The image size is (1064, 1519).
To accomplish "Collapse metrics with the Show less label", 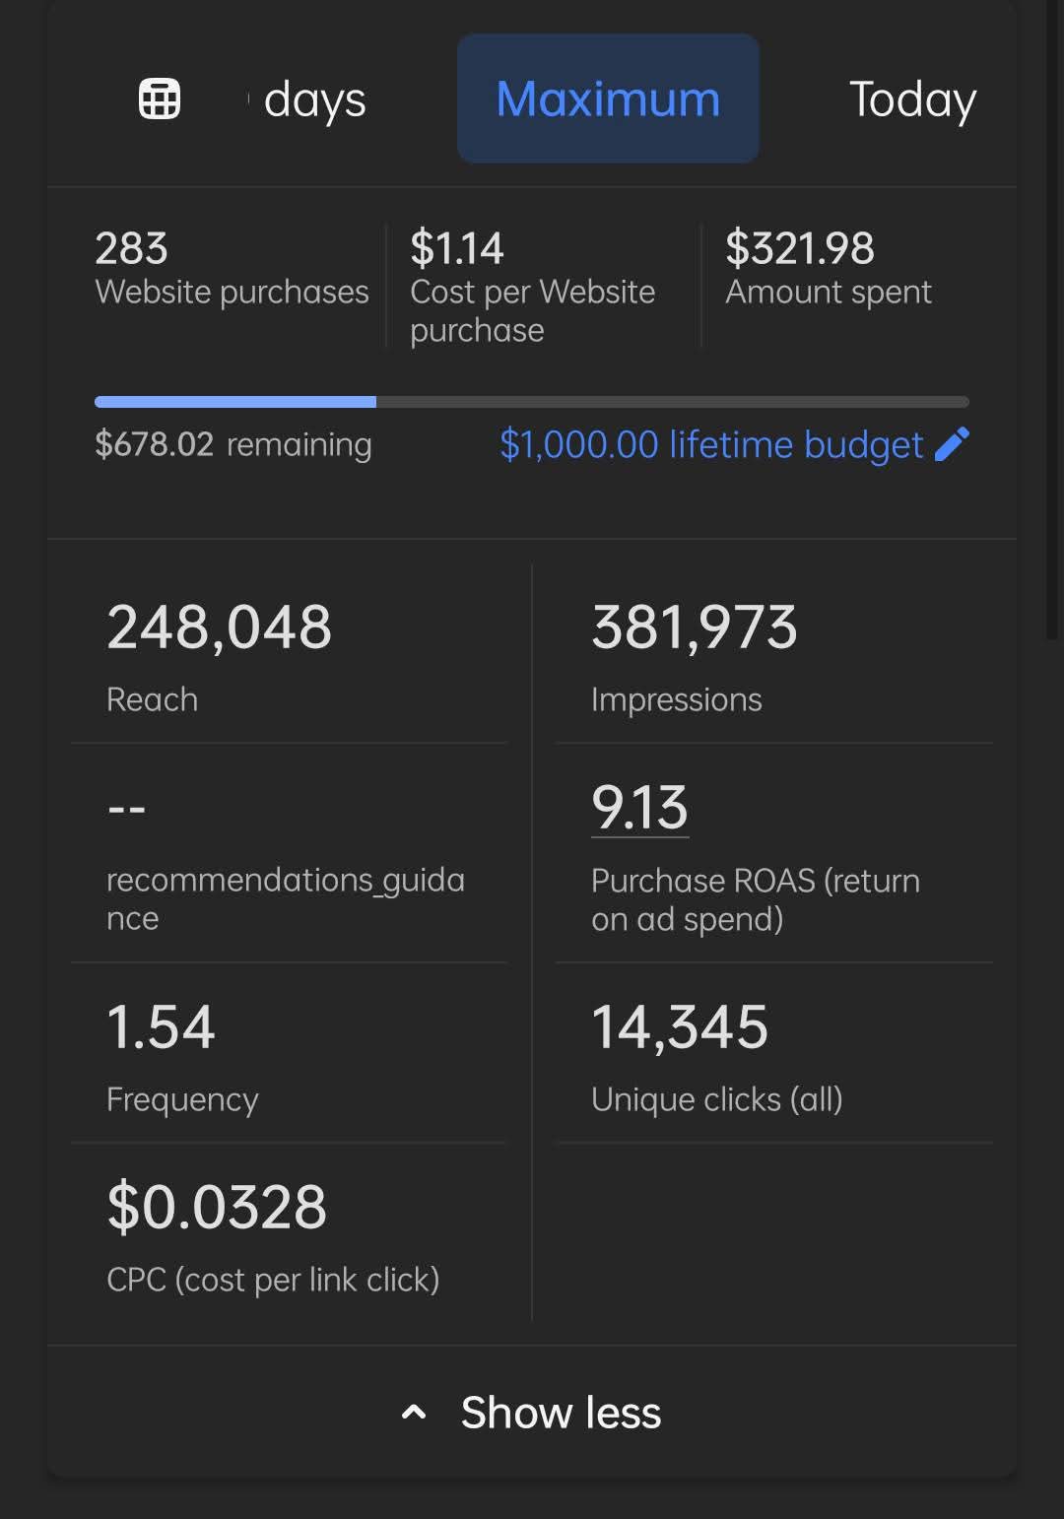I will (561, 1413).
